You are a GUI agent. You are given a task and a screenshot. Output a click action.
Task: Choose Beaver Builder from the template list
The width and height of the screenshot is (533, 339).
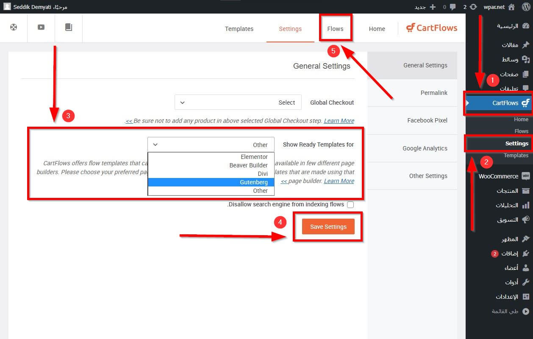tap(211, 165)
